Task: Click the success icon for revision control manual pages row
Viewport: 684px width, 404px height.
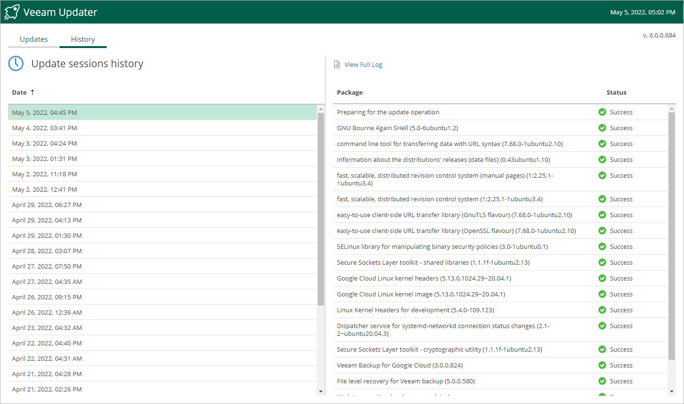Action: pos(602,175)
